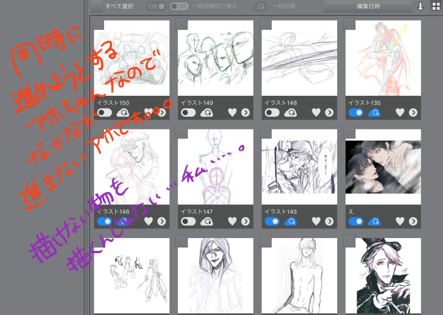This screenshot has width=443, height=315.
Task: Disable sync switch for イラスト145
Action: pyautogui.click(x=272, y=221)
